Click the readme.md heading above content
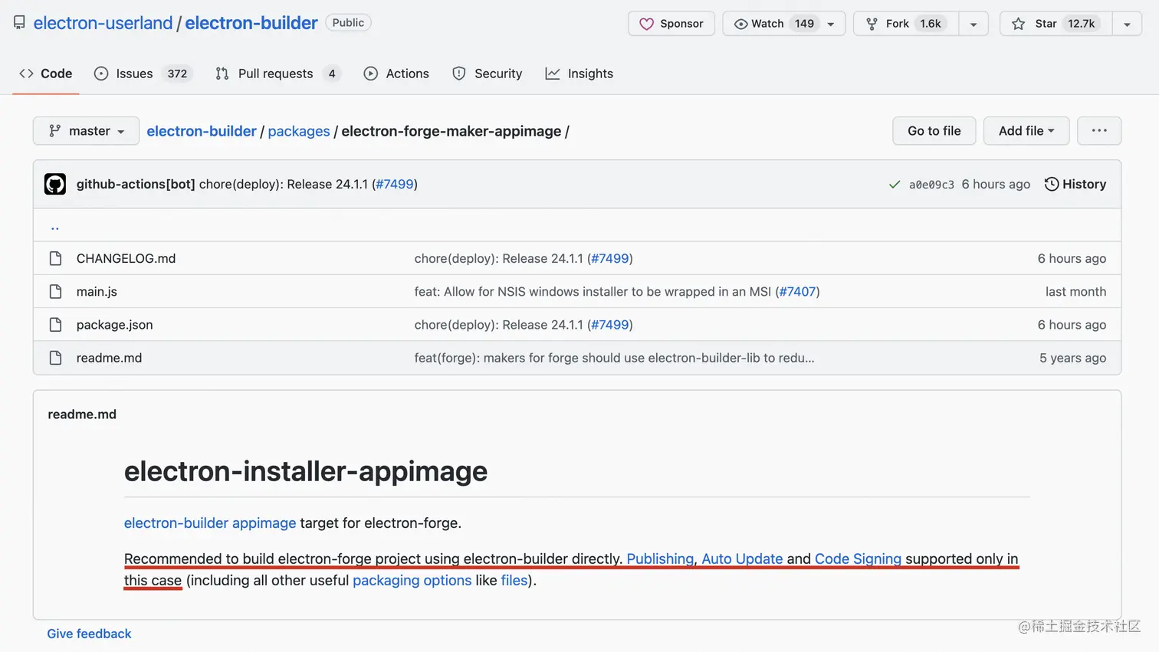This screenshot has width=1159, height=652. (x=82, y=414)
